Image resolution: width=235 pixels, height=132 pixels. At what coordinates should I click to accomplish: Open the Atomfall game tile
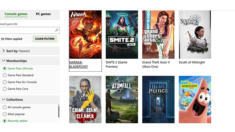coord(122,99)
